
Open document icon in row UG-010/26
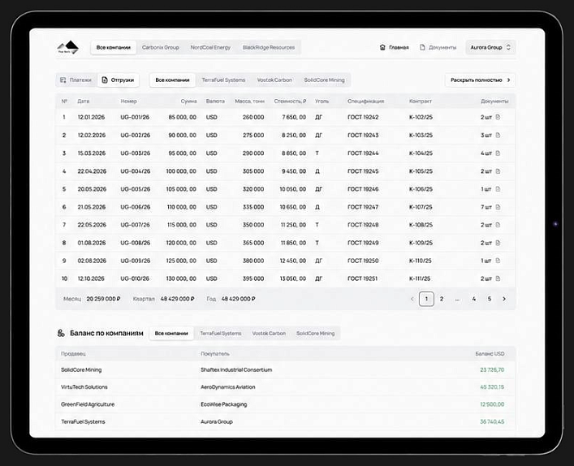[498, 278]
